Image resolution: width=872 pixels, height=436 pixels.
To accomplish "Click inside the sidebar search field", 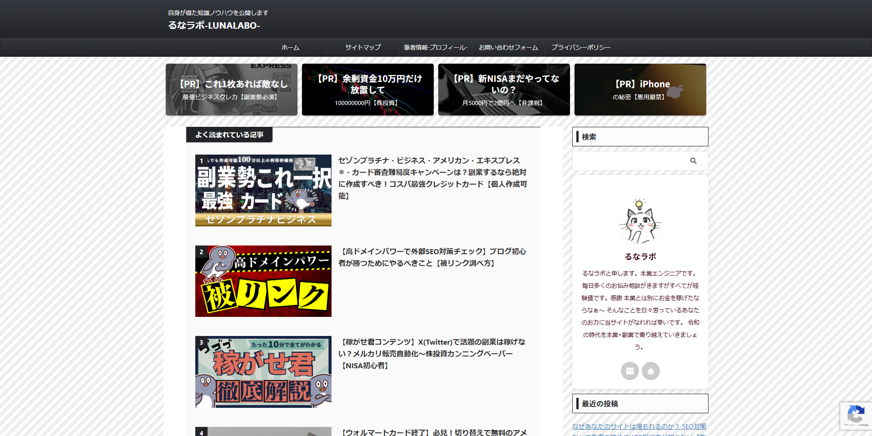I will (629, 161).
